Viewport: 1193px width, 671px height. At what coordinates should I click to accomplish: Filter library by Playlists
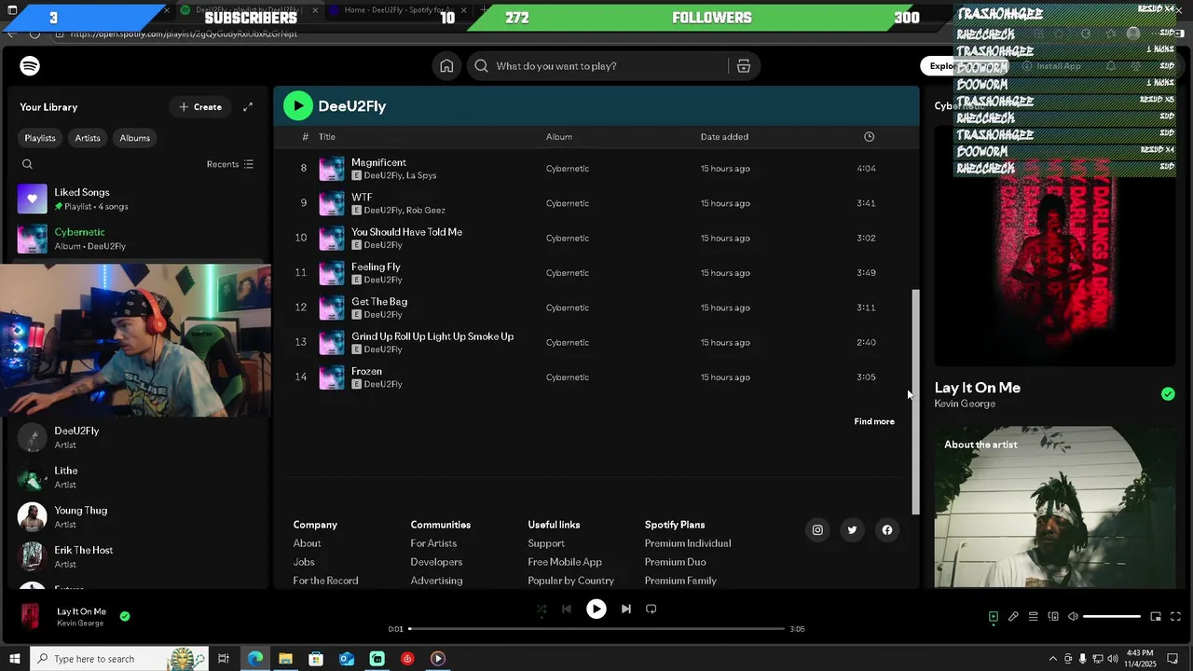pyautogui.click(x=40, y=138)
